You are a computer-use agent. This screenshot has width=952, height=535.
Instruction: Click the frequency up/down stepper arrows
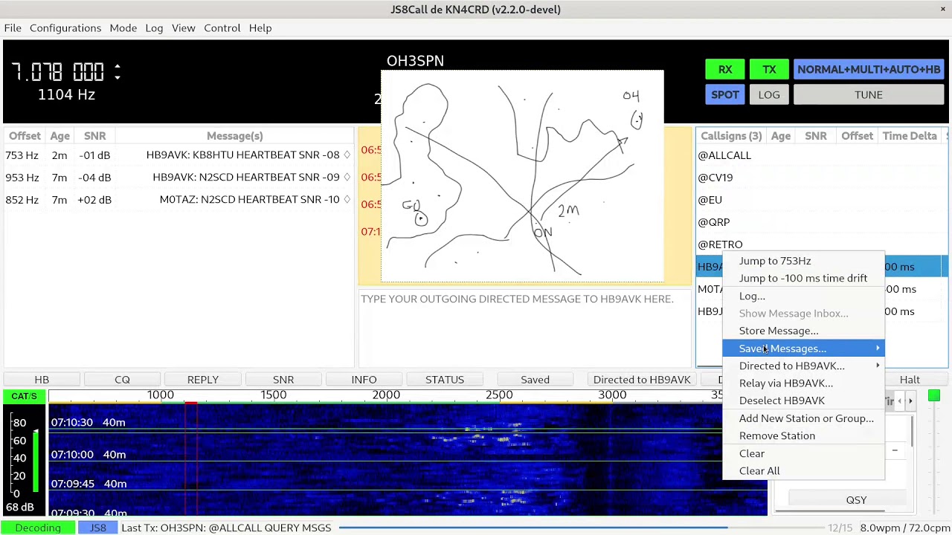pos(117,72)
